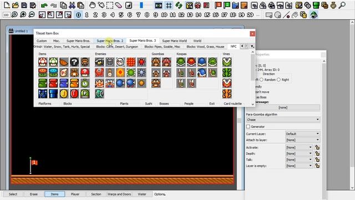355x200 pixels.
Task: Pick the red Super Mushroom item
Action: (43, 62)
